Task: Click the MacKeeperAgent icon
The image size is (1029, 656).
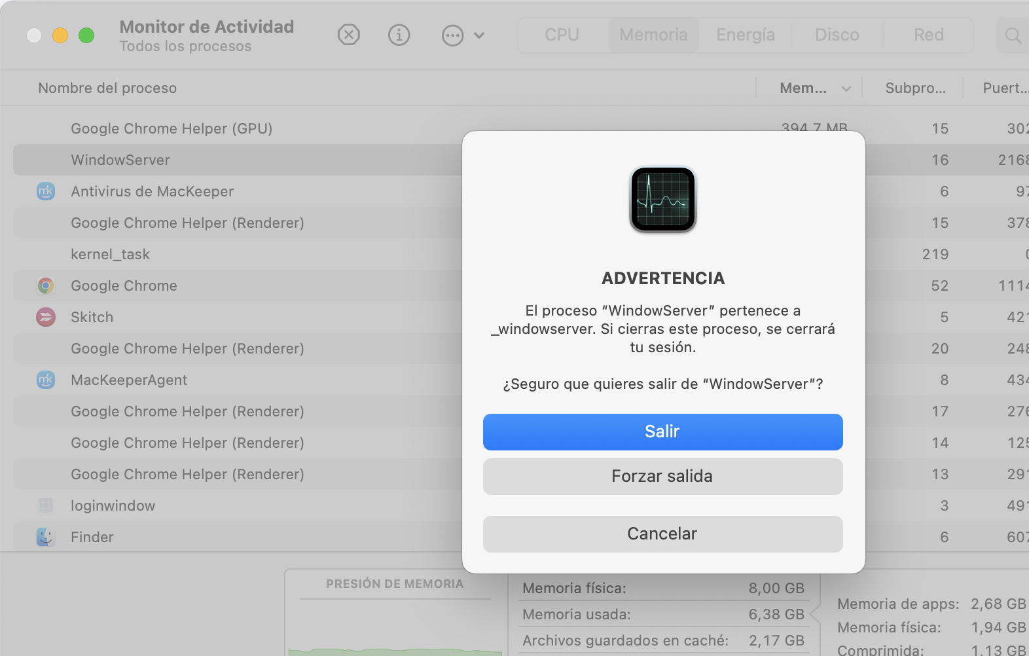Action: pos(46,380)
